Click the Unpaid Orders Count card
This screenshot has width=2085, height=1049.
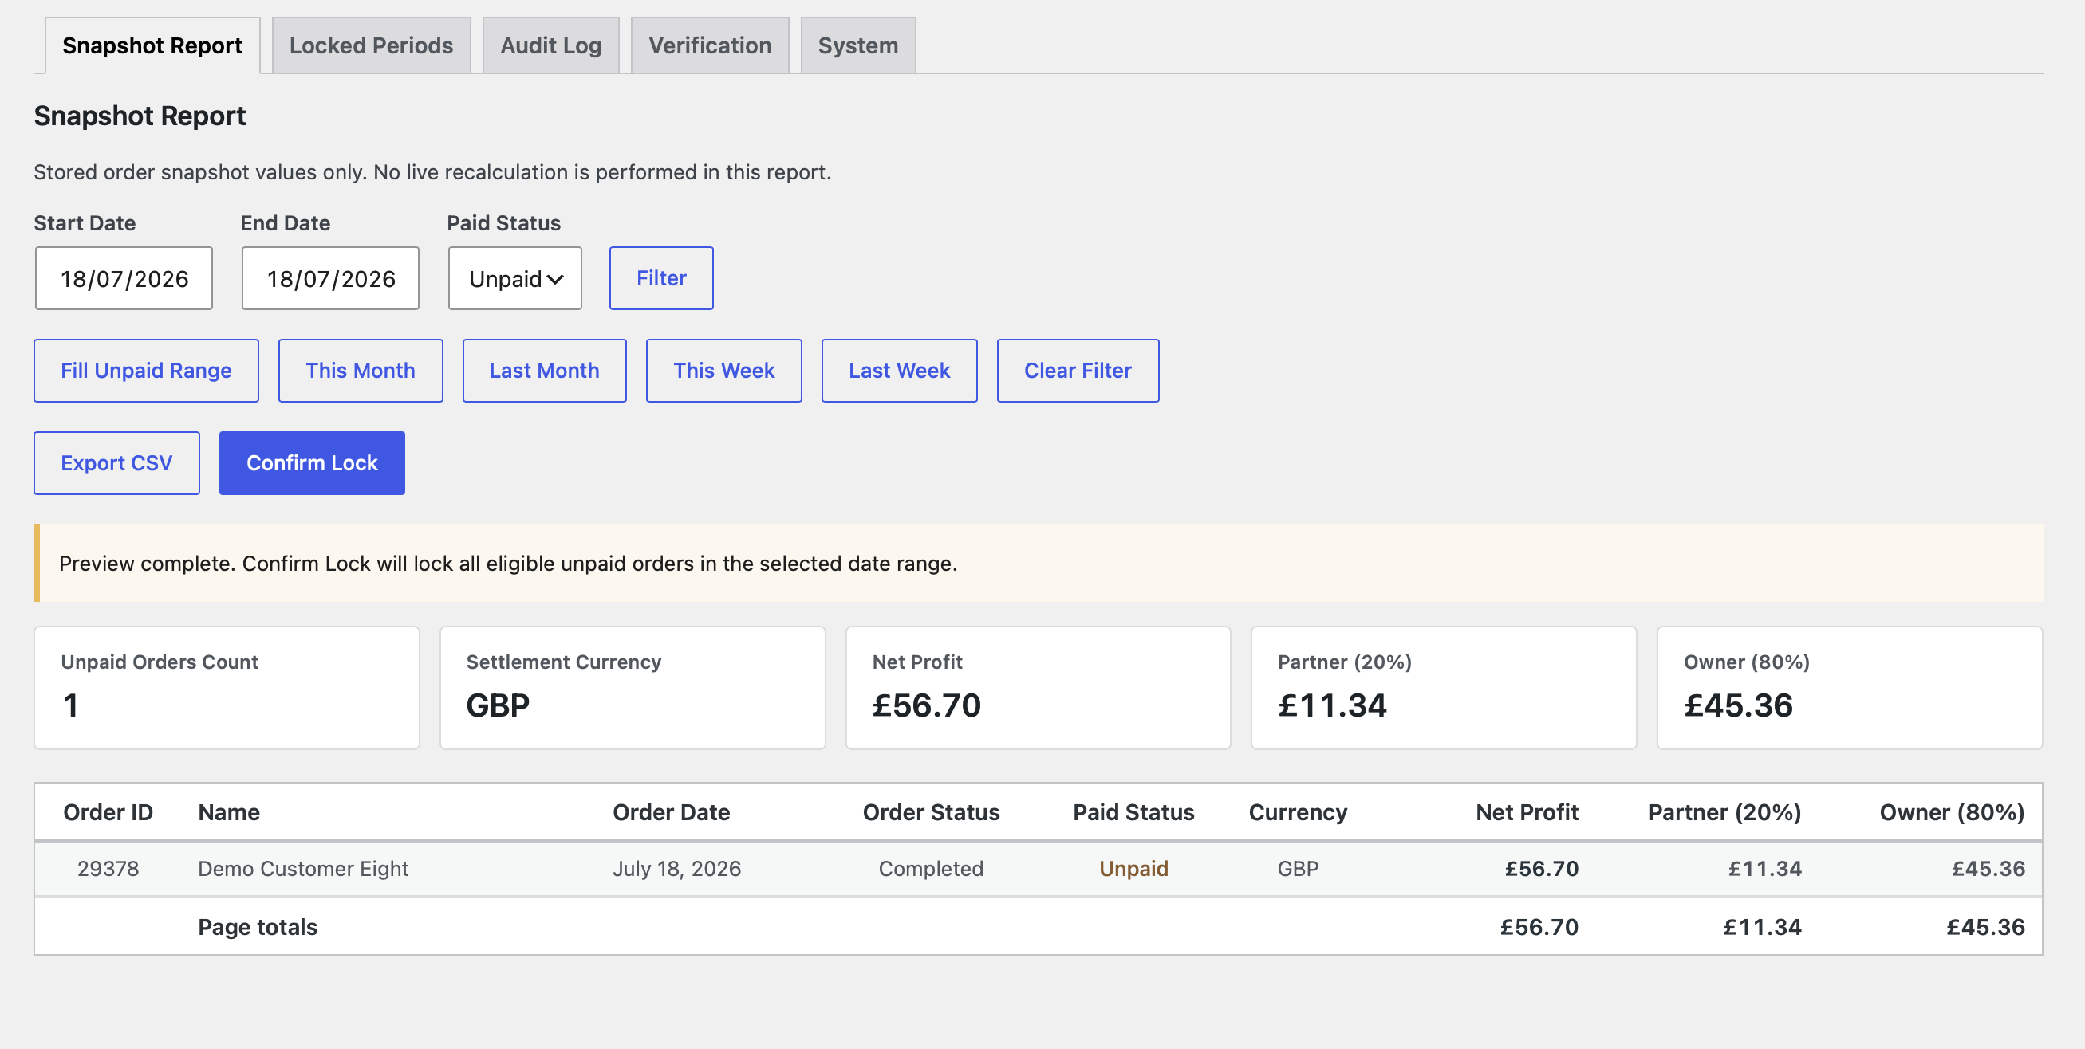(227, 687)
